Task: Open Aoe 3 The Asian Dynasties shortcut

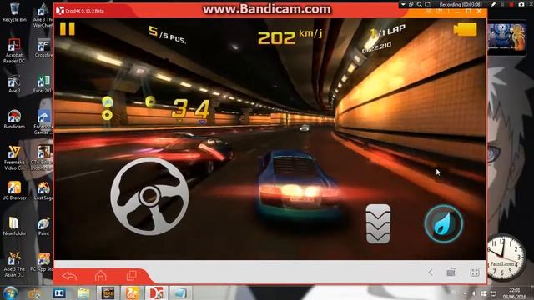Action: 14,264
